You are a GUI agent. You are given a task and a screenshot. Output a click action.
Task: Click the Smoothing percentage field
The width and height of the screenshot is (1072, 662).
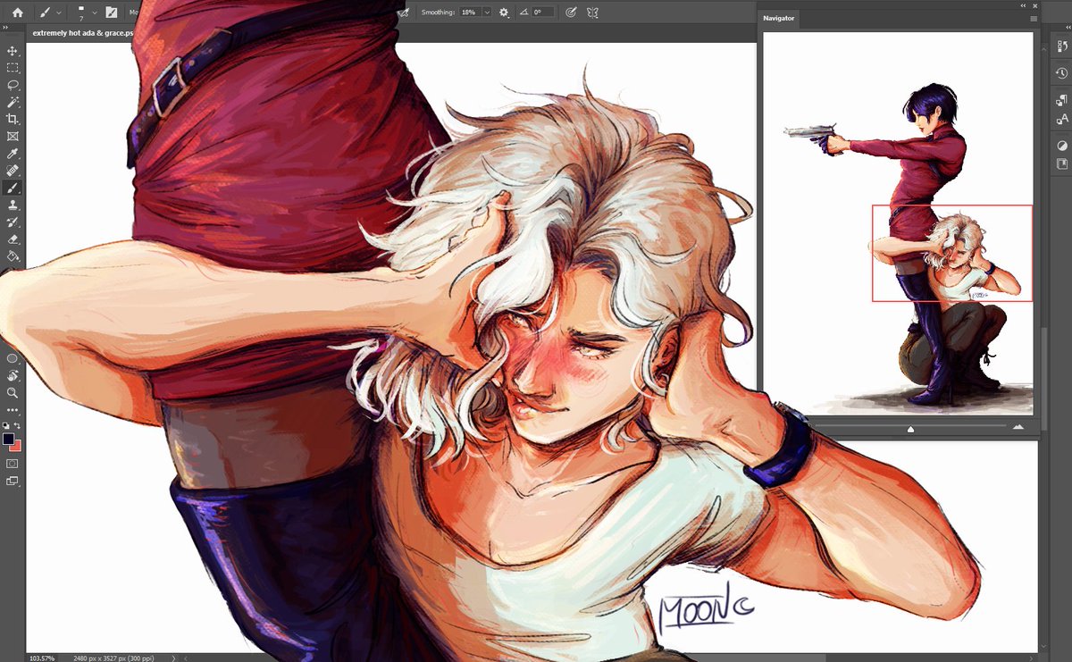point(469,13)
